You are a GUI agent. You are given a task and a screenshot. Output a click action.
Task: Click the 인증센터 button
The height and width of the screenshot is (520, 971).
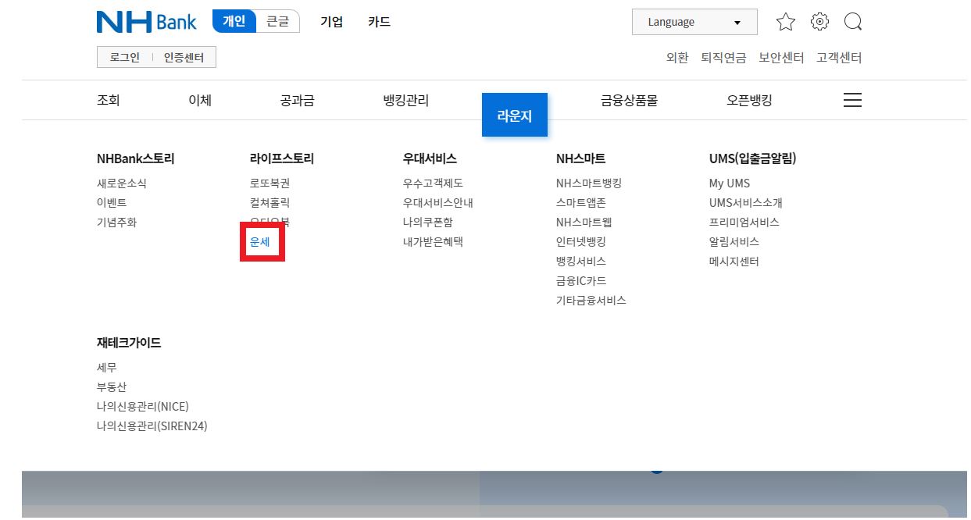(184, 58)
